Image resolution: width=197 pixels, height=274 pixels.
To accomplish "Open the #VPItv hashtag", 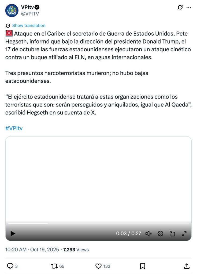I will click(x=14, y=128).
